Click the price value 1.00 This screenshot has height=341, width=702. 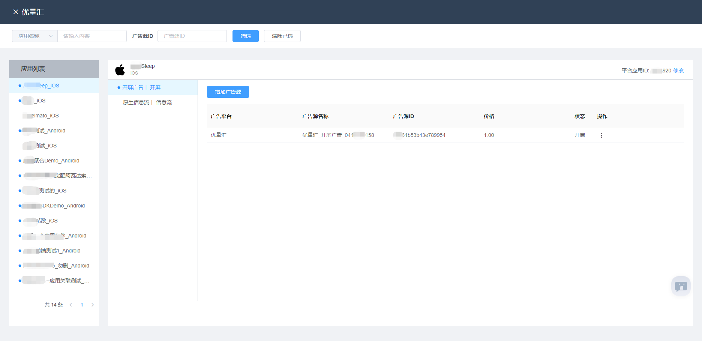[x=489, y=135]
